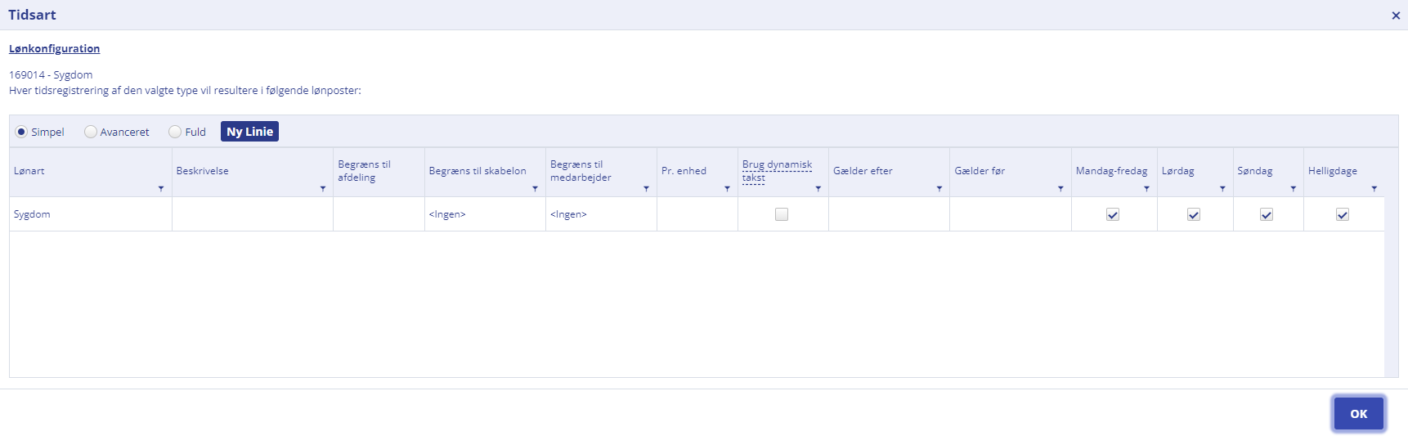Open filter menu for Gælder før column

pos(1060,189)
